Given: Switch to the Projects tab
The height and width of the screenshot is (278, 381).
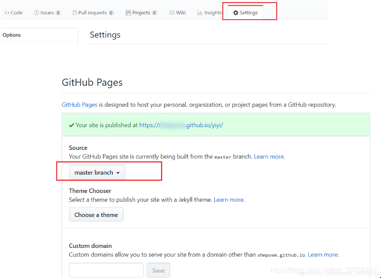Looking at the screenshot, I should [x=141, y=13].
